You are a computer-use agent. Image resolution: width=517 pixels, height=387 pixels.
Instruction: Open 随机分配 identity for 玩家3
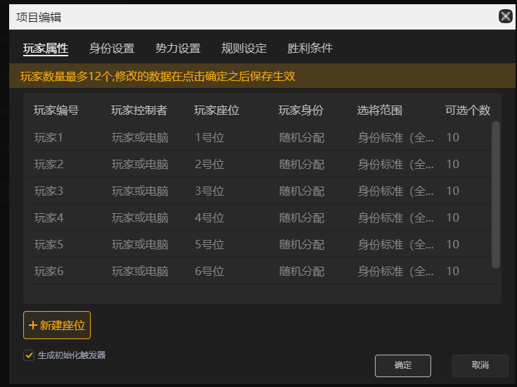point(302,191)
